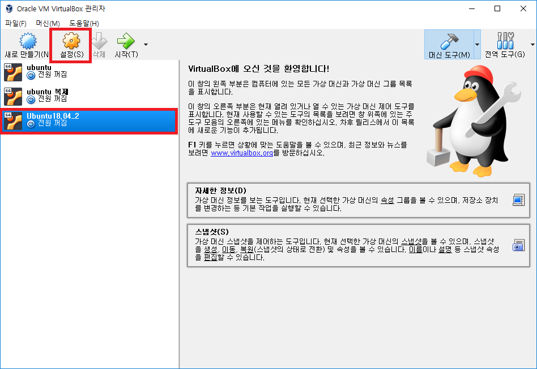This screenshot has height=369, width=537.
Task: Click the 설명 link in the snapshots description
Action: [x=445, y=250]
